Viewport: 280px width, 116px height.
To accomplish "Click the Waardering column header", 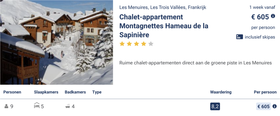I will [221, 92].
